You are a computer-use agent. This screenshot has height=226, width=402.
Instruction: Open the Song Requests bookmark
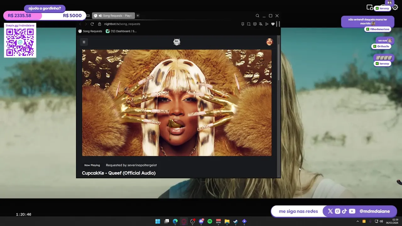[90, 31]
